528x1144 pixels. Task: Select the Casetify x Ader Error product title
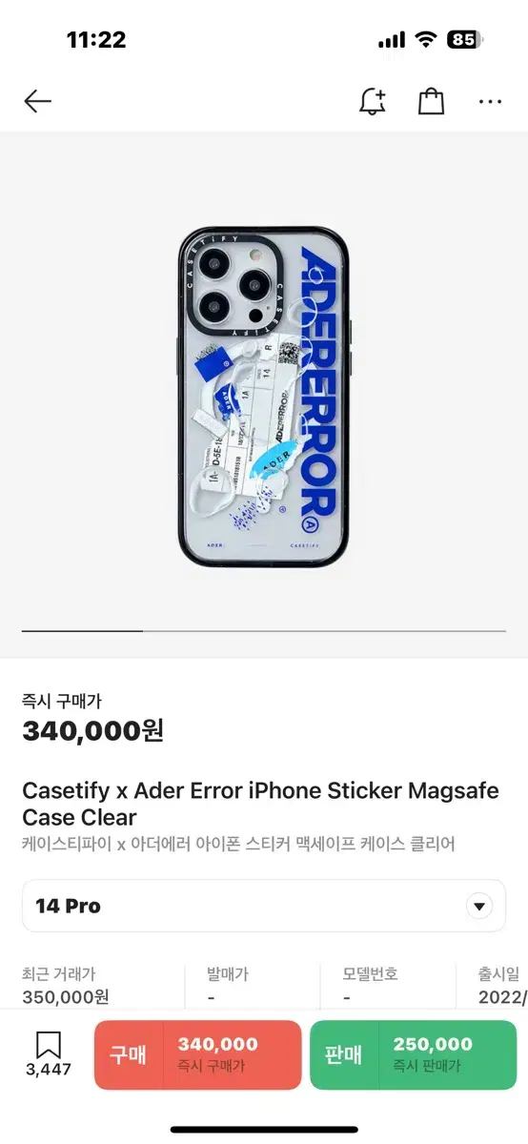(260, 804)
